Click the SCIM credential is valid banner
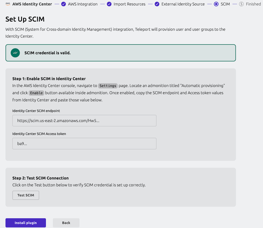263x228 pixels. pyautogui.click(x=121, y=53)
